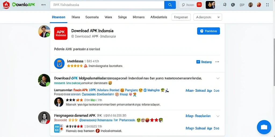Open the three-dot more options menu

pos(217,62)
